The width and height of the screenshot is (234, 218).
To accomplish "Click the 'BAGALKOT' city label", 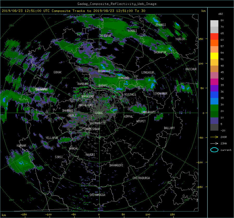I will pyautogui.click(x=104, y=71).
